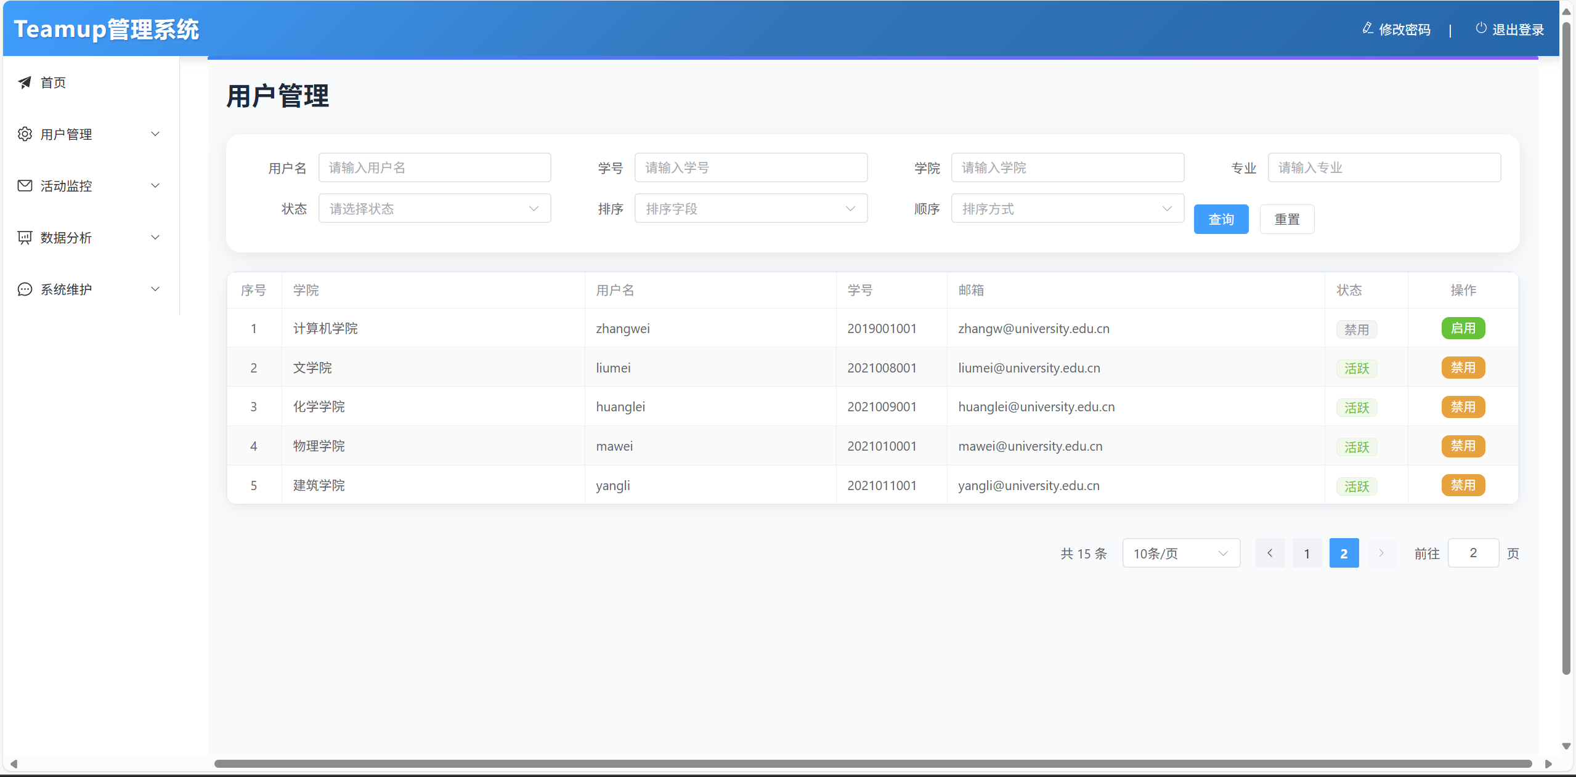Open the 10条/页 page size selector

[1180, 553]
